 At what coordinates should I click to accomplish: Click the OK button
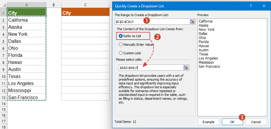point(232,122)
